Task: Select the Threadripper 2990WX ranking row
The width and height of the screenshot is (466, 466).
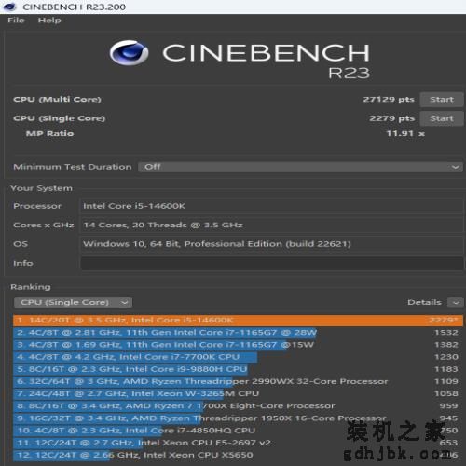Action: tap(239, 381)
